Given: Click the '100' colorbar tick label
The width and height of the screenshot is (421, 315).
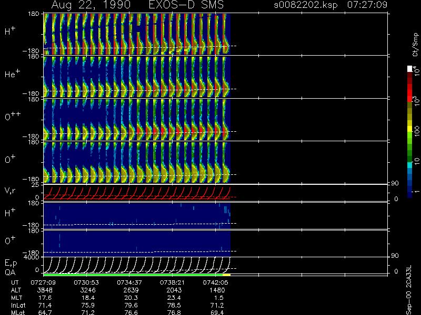Looking at the screenshot, I should pyautogui.click(x=416, y=131).
